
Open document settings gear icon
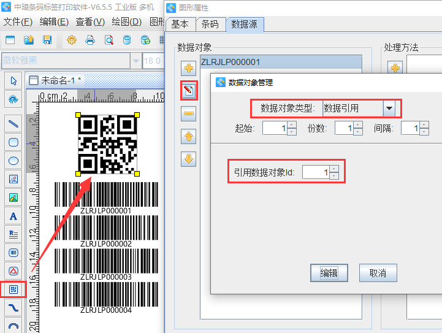[x=72, y=40]
